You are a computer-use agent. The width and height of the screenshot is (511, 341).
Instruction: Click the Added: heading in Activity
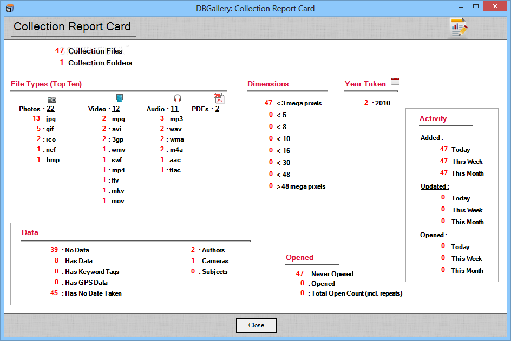coord(432,138)
